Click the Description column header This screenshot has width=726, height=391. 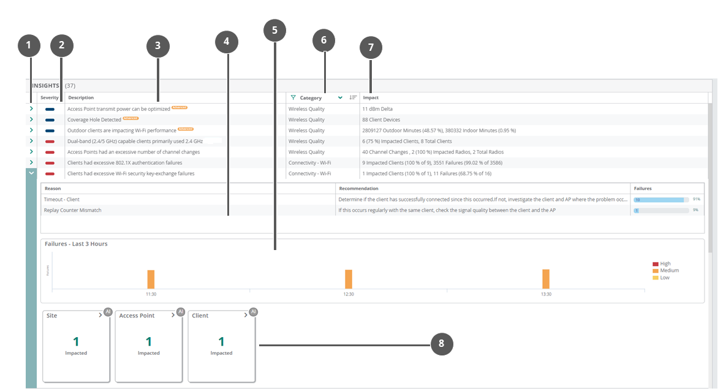(81, 98)
